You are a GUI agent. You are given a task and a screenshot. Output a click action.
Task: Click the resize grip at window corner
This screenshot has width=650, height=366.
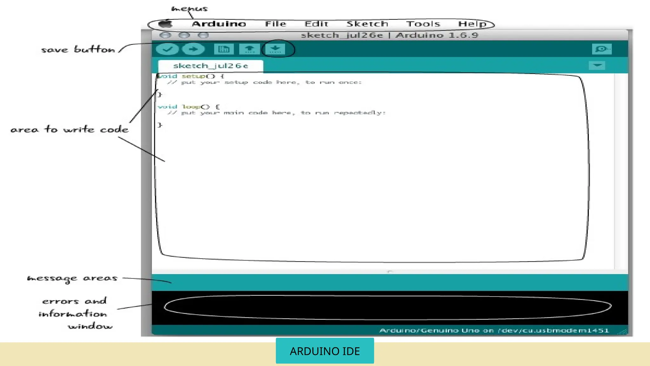tap(623, 331)
